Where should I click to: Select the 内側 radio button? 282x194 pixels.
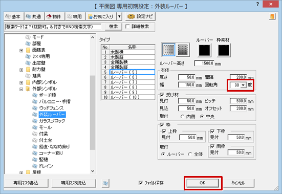pos(182,117)
